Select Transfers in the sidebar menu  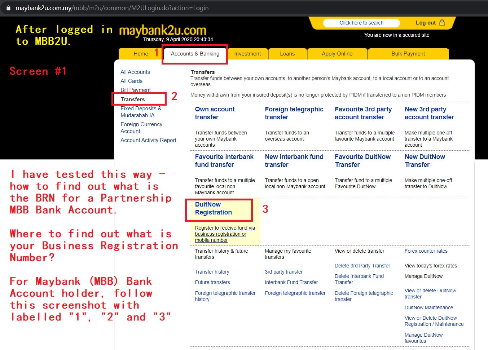(133, 99)
